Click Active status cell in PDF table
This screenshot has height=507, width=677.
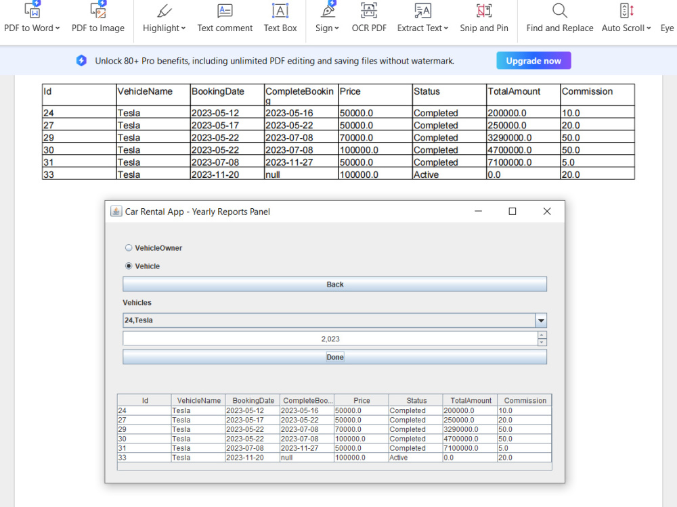click(449, 174)
